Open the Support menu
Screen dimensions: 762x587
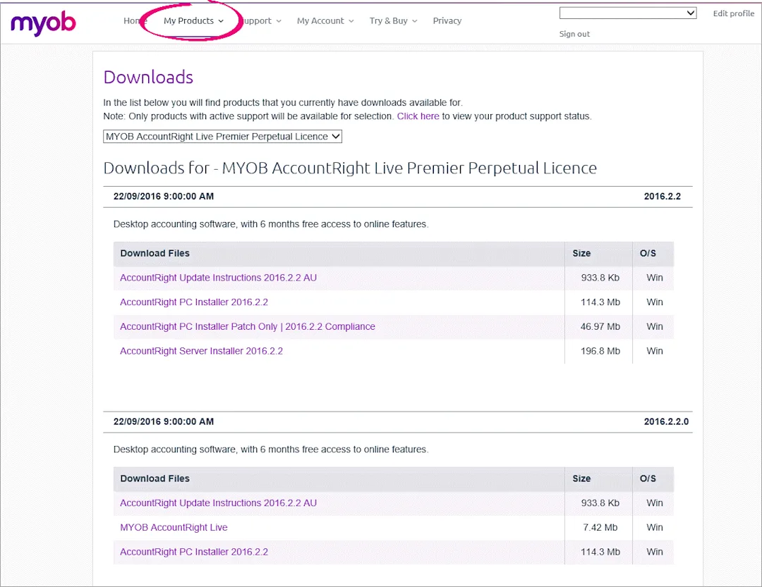(x=262, y=21)
